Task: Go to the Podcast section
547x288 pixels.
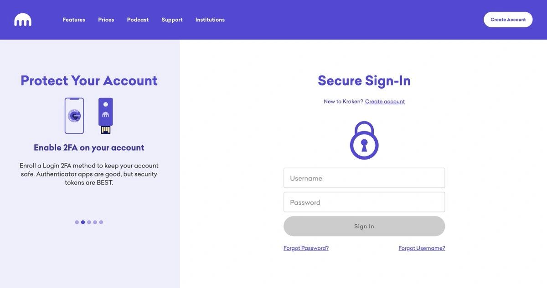Action: 138,20
